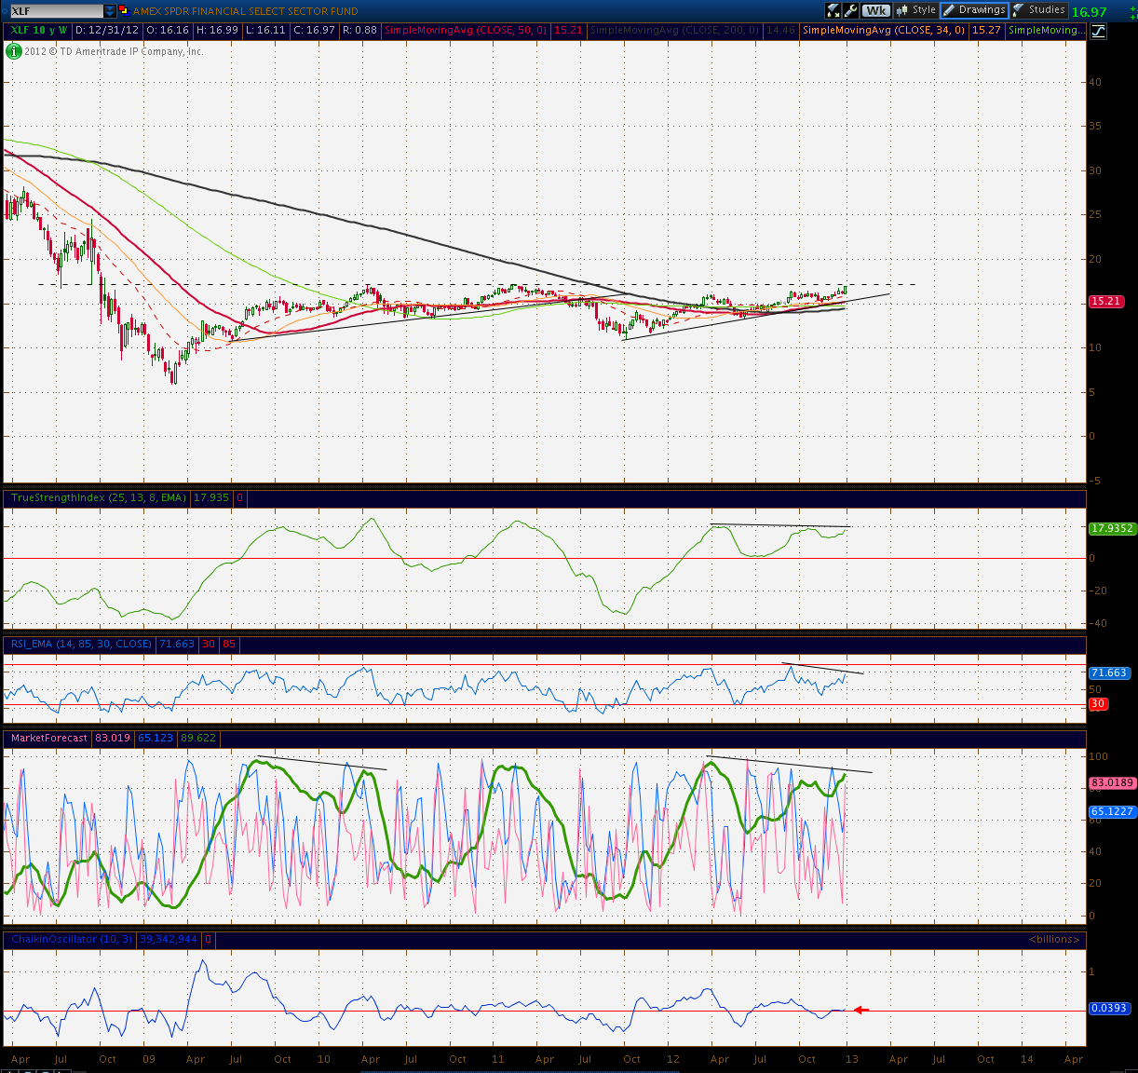Screen dimensions: 1138x1073
Task: Click the 89.622 value in the MarketForecast header
Action: coord(198,739)
